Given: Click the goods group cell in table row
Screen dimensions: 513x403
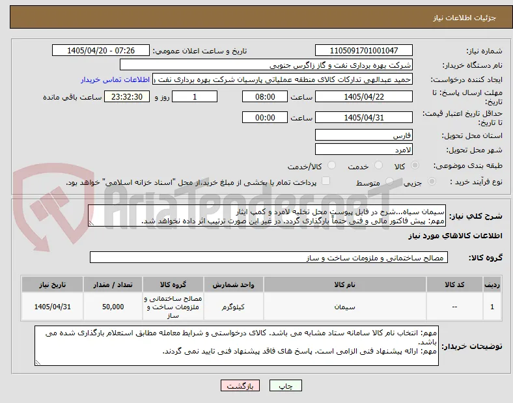Looking at the screenshot, I should point(173,307).
